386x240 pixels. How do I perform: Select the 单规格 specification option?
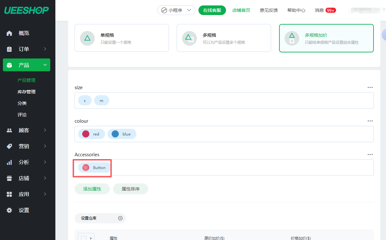(x=122, y=38)
